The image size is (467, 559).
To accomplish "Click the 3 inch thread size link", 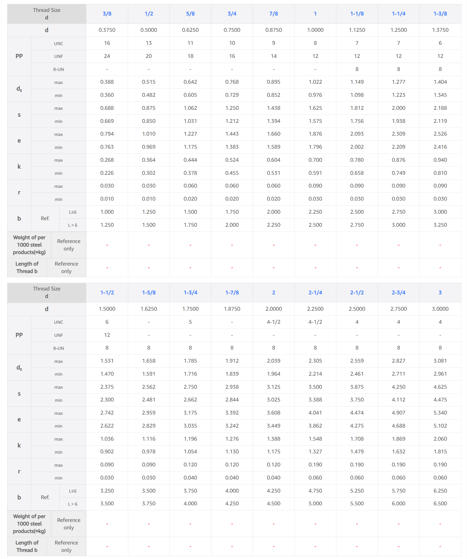I will tap(440, 293).
